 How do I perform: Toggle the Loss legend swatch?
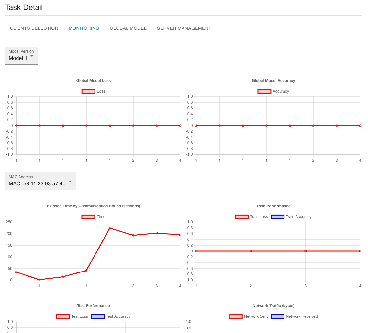[x=88, y=91]
